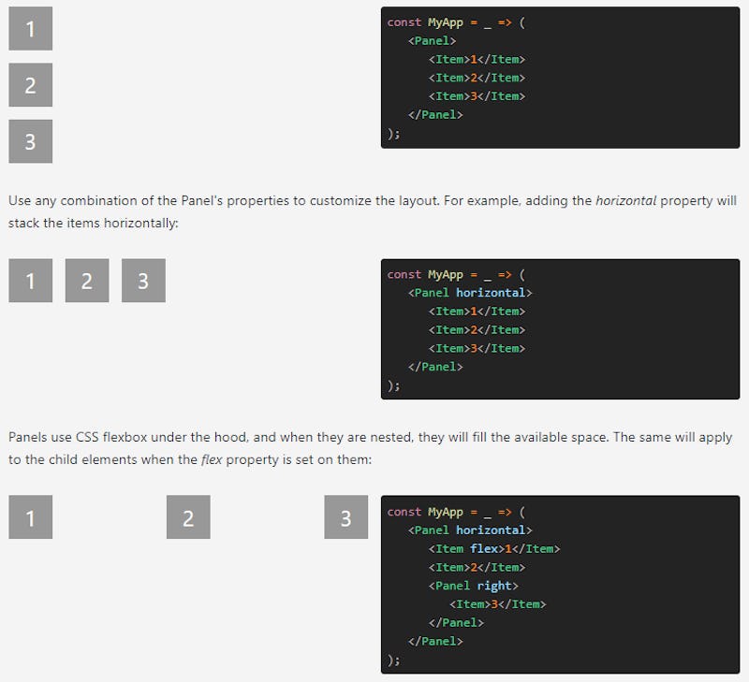Click "const MyApp" in the first code block
The image size is (749, 682).
[x=425, y=22]
